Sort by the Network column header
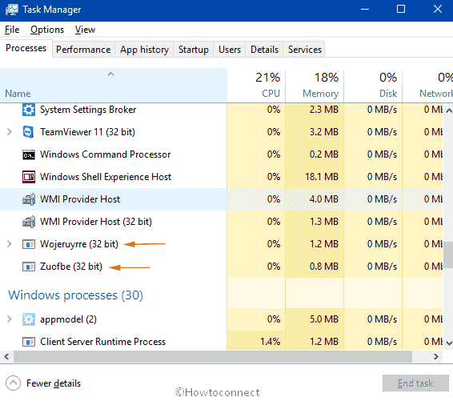This screenshot has width=453, height=401. point(427,85)
